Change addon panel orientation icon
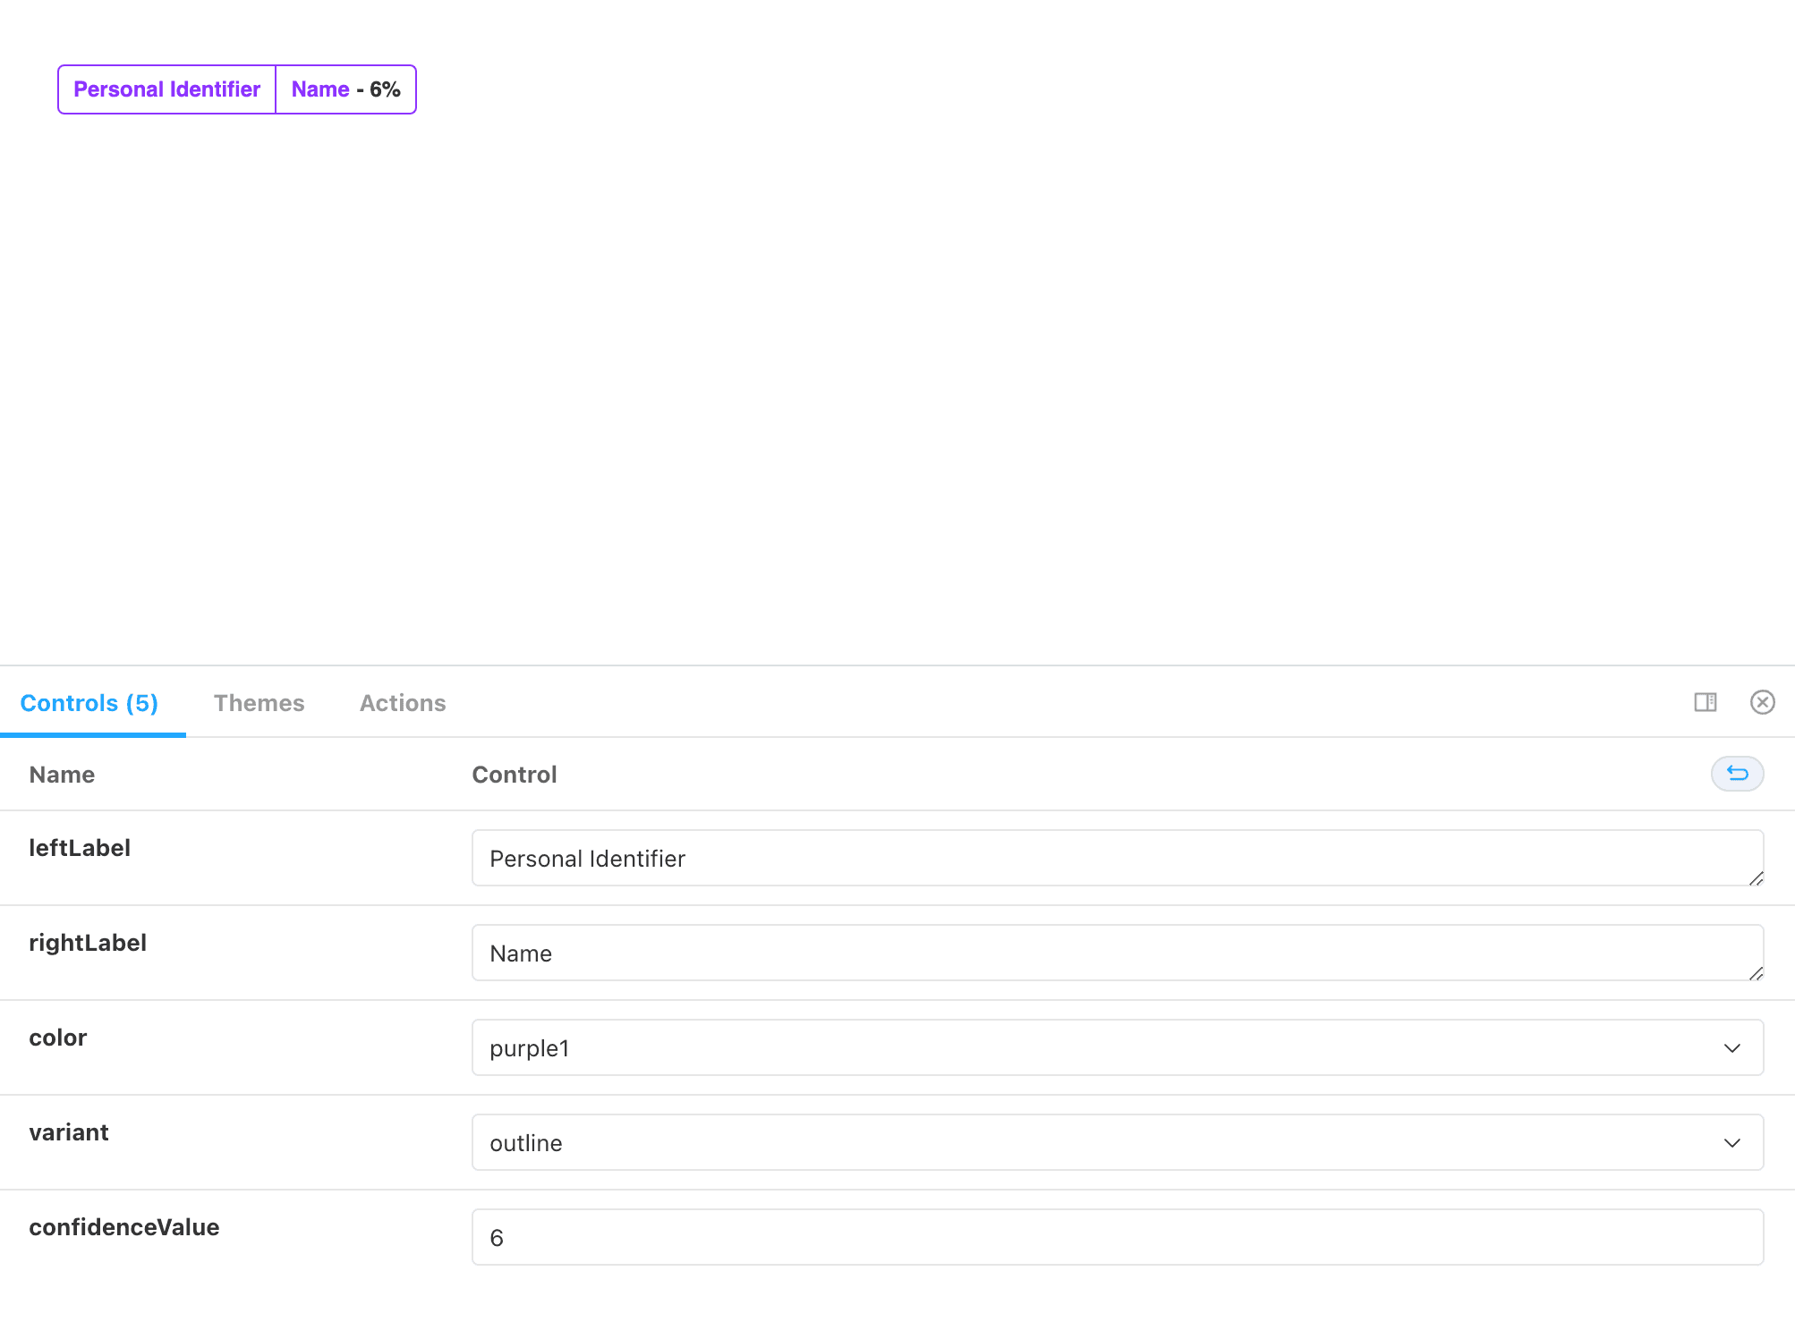Viewport: 1795px width, 1322px height. (x=1706, y=702)
